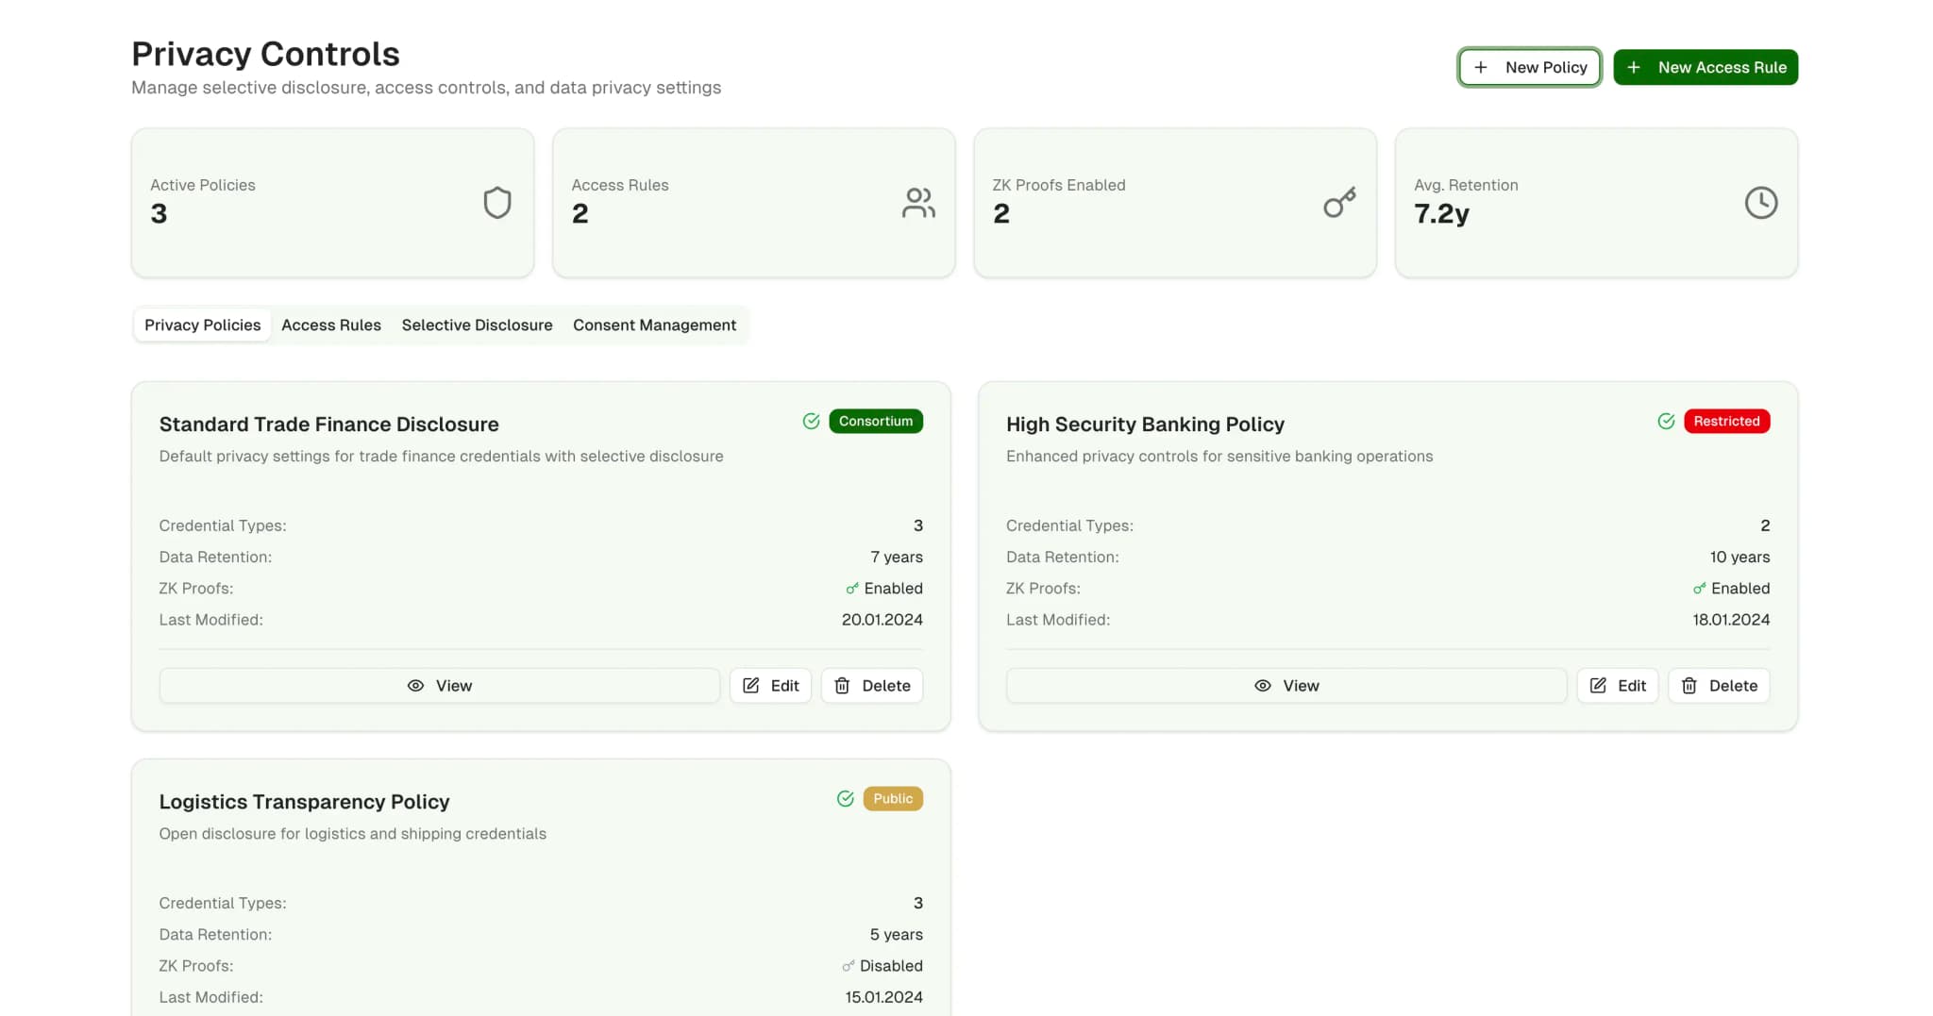
Task: View the High Security Banking Policy
Action: click(x=1286, y=686)
